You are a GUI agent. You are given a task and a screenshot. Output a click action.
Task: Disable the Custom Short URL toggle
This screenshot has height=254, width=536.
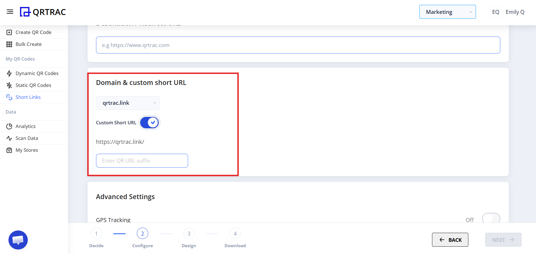(149, 123)
